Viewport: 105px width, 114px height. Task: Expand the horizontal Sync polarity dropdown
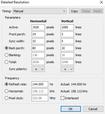click(x=38, y=69)
